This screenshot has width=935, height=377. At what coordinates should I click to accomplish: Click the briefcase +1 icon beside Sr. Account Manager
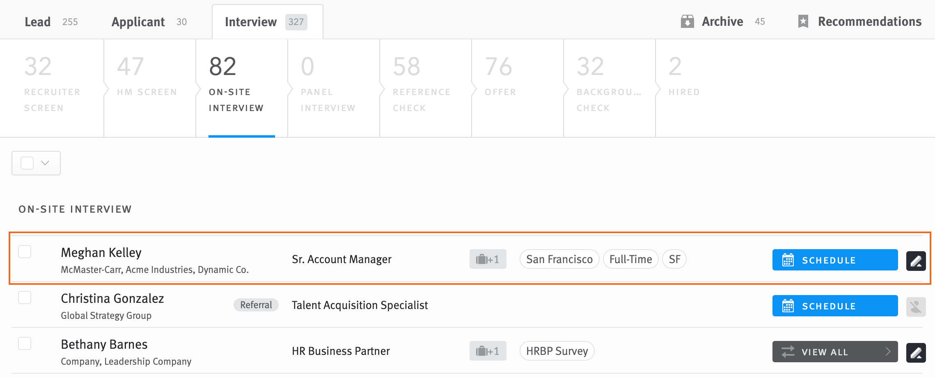click(x=488, y=259)
